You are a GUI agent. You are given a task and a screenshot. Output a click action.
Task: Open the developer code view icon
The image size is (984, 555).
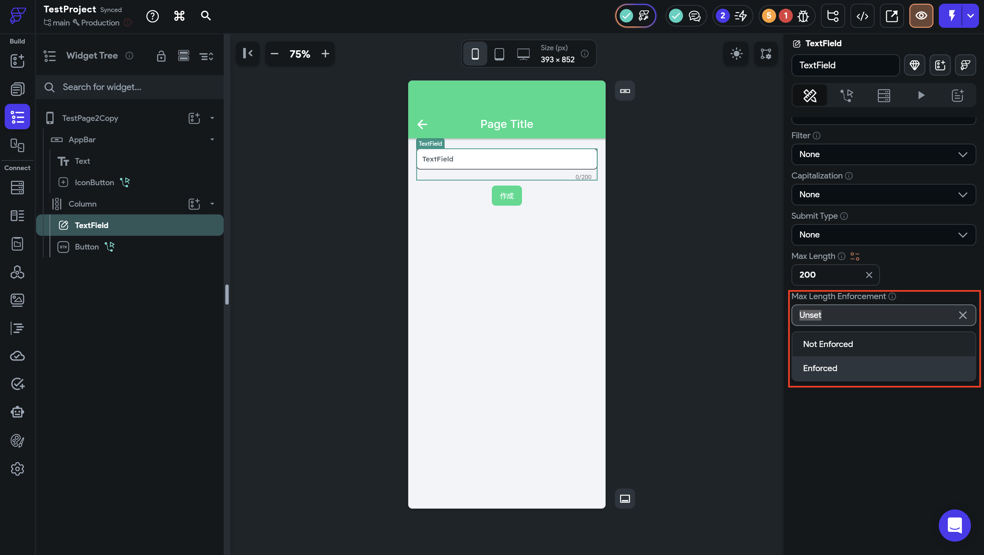[x=862, y=16]
